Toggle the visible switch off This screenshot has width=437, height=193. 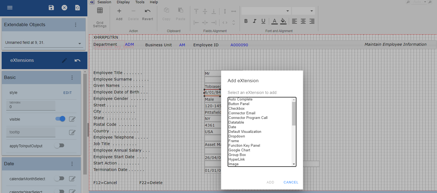pyautogui.click(x=60, y=119)
